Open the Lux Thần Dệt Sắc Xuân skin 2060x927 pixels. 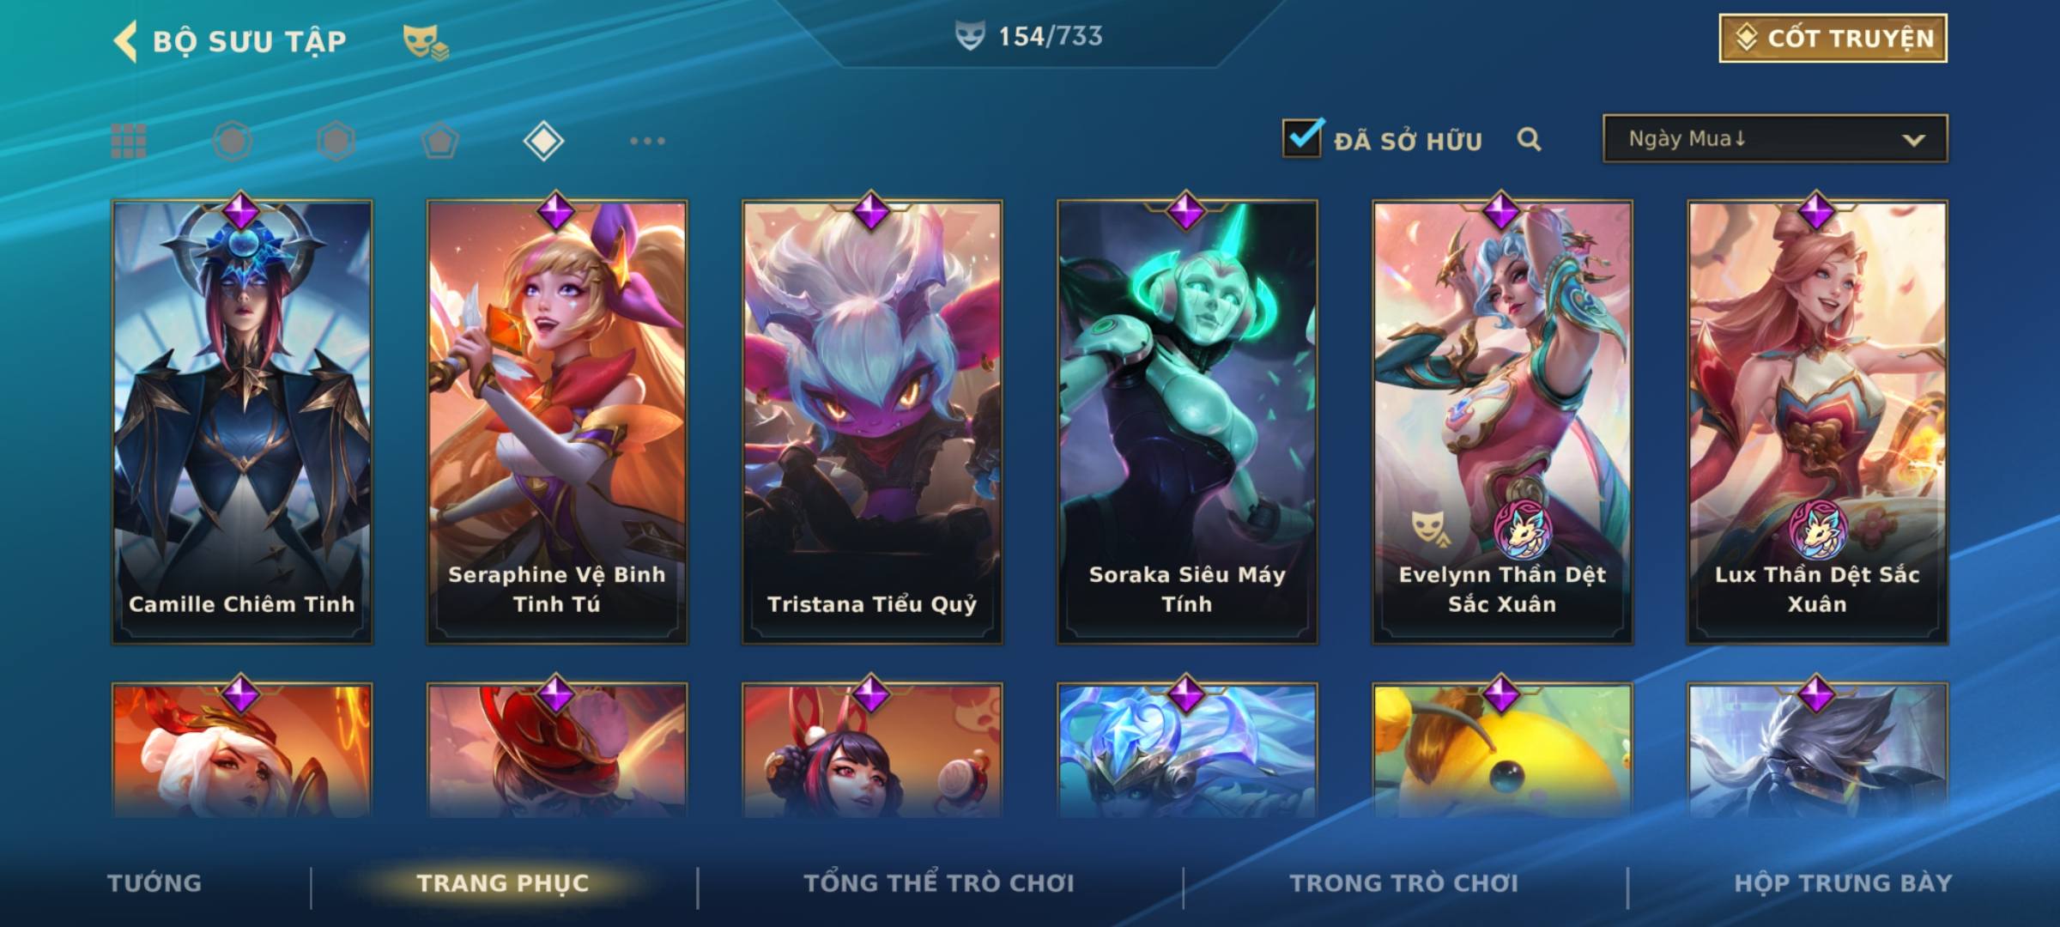tap(1817, 422)
